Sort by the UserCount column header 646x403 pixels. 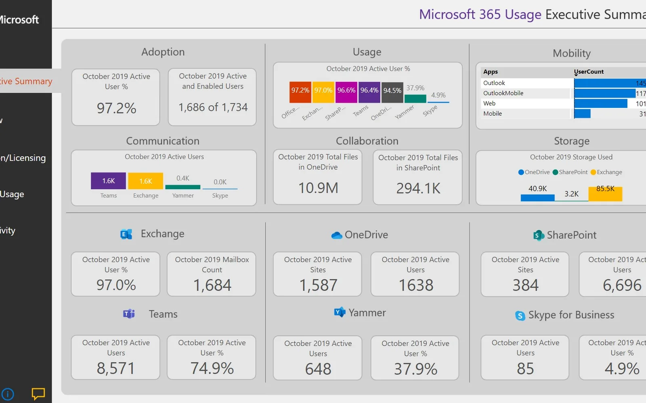[589, 72]
